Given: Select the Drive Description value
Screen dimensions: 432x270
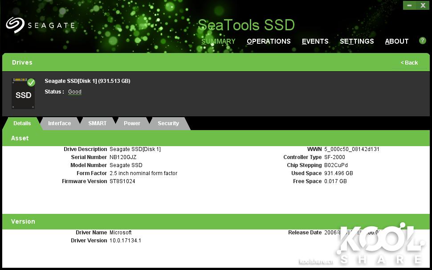Looking at the screenshot, I should pyautogui.click(x=135, y=149).
